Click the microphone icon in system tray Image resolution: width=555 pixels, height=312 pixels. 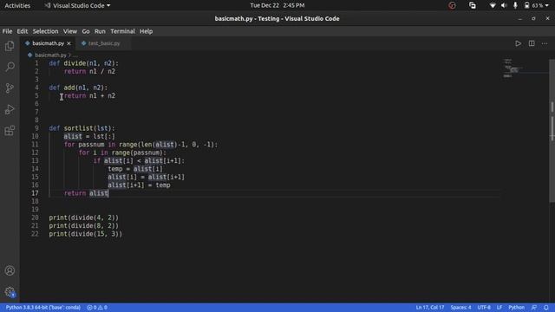515,5
